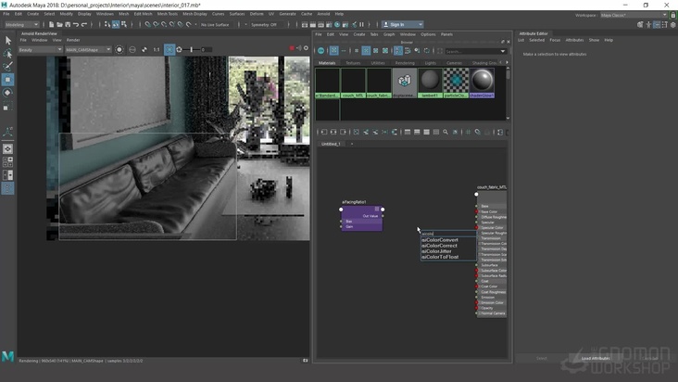Choose aiColorConvert in the node list
Viewport: 678px width, 382px height.
tap(440, 240)
